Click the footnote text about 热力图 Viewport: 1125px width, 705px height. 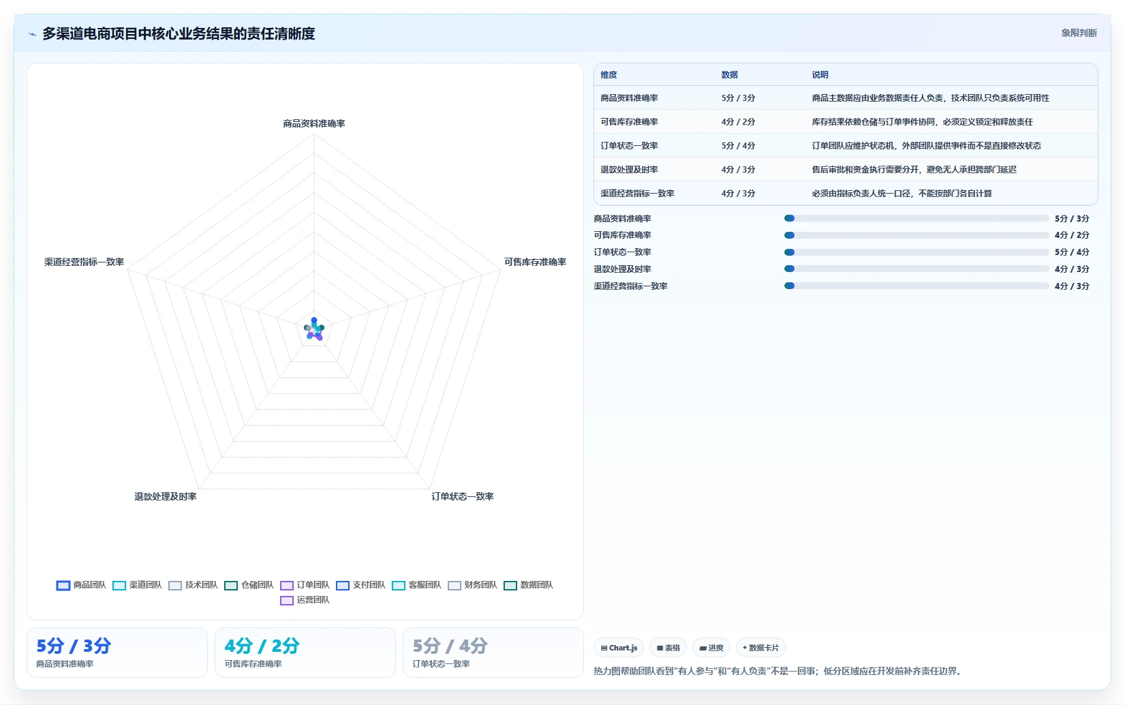pyautogui.click(x=779, y=671)
